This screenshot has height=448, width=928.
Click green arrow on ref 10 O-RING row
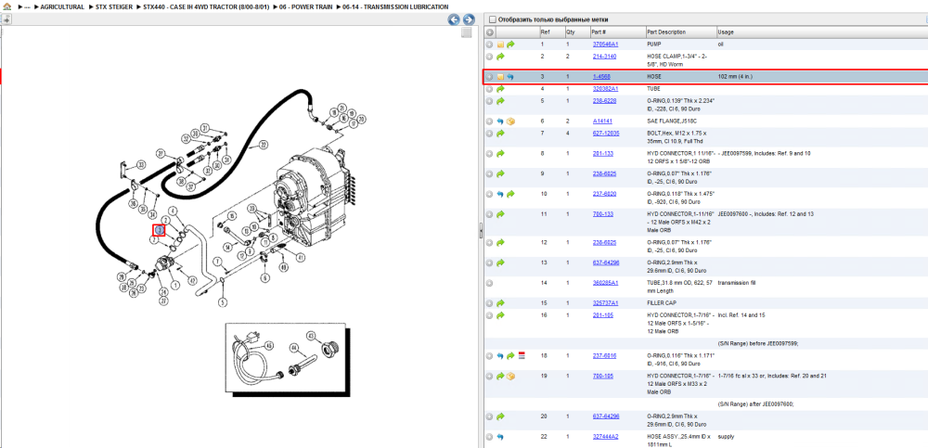pyautogui.click(x=510, y=194)
